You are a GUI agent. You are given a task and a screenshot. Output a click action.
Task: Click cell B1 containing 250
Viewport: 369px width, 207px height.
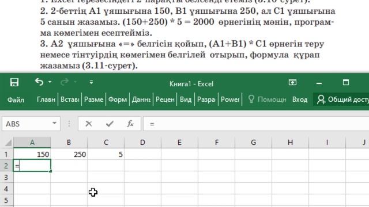[x=69, y=154]
